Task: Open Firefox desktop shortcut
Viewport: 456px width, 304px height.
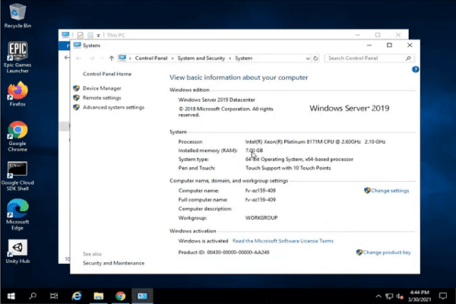Action: (17, 93)
